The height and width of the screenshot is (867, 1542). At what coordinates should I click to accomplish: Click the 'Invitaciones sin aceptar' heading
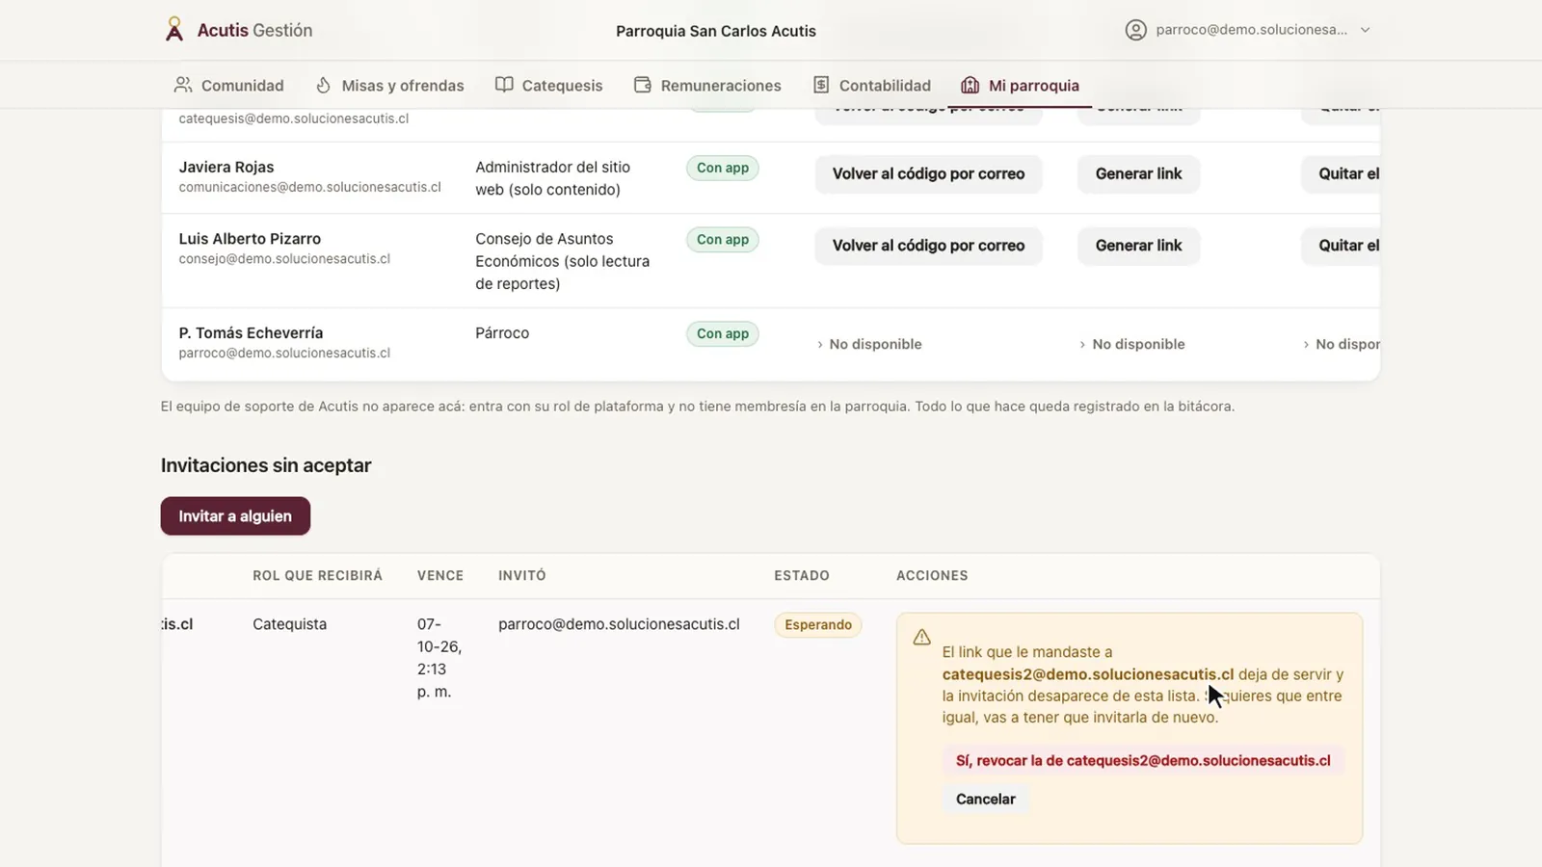coord(266,465)
